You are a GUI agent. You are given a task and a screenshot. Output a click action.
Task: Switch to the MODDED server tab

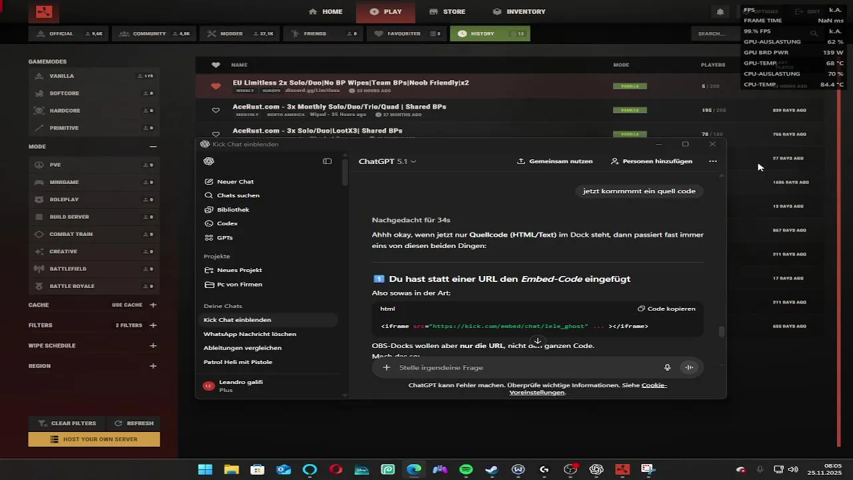point(240,33)
